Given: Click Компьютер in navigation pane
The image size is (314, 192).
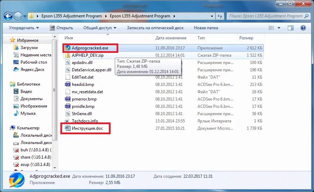Looking at the screenshot, I should pos(28,128).
